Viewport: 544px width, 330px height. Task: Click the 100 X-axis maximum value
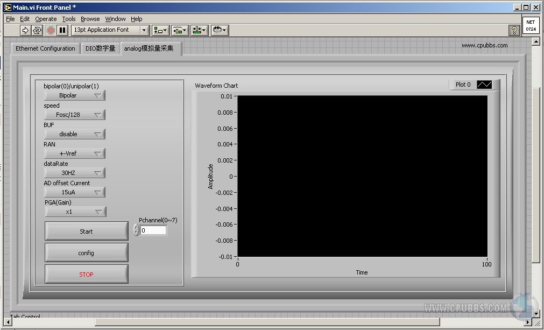486,264
